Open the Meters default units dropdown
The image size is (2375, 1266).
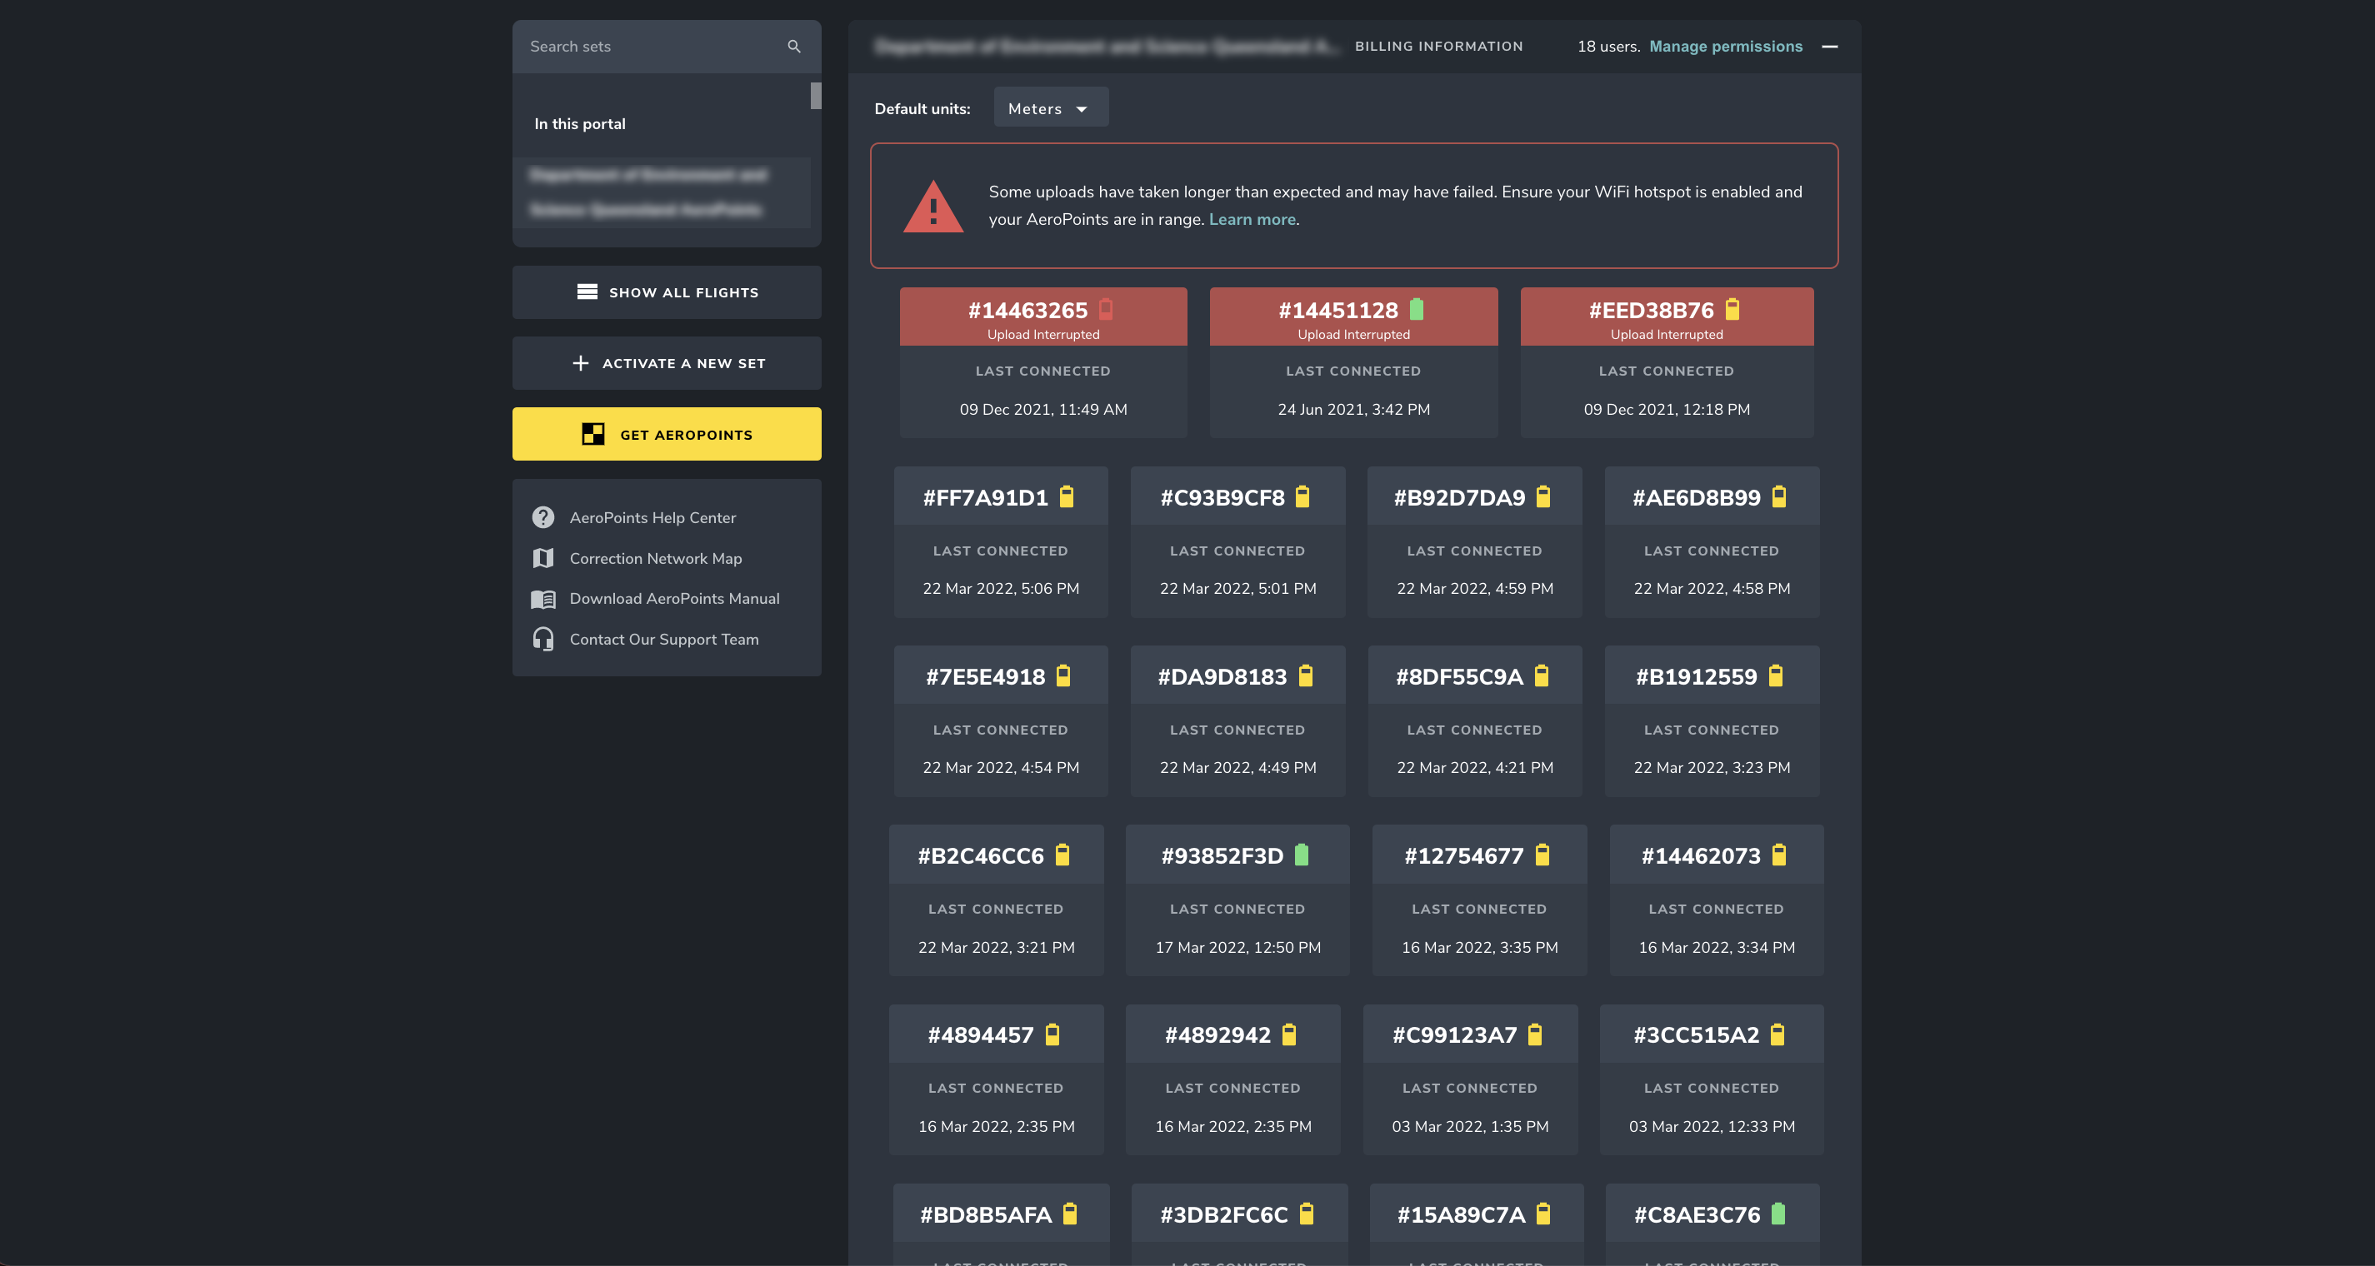[1051, 107]
